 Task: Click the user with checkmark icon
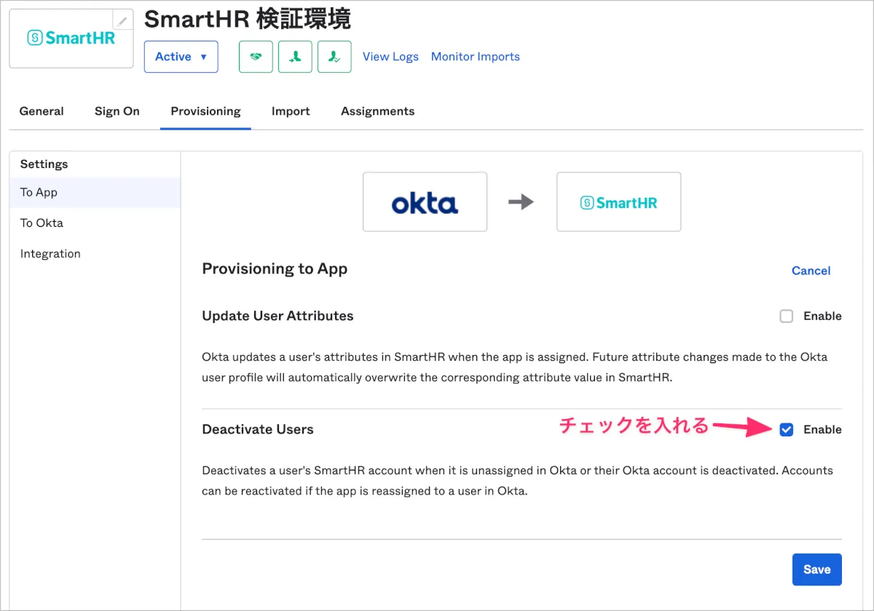tap(334, 57)
